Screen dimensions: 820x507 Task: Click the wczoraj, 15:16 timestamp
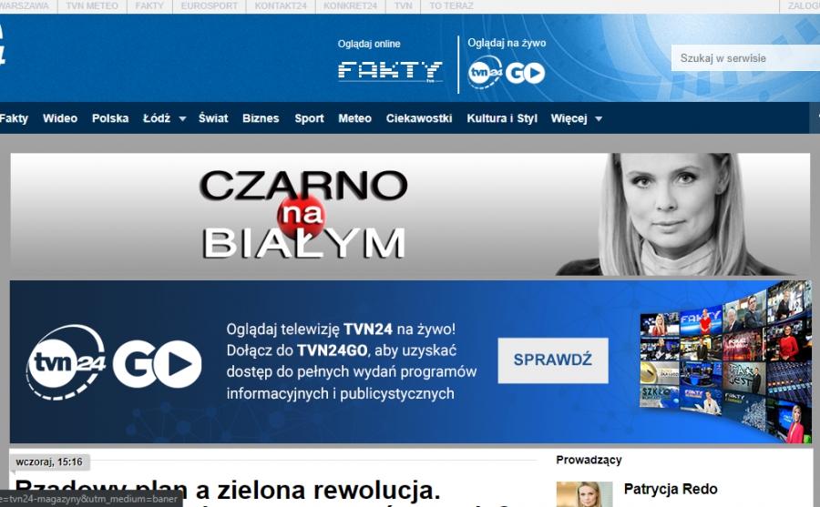tap(49, 462)
